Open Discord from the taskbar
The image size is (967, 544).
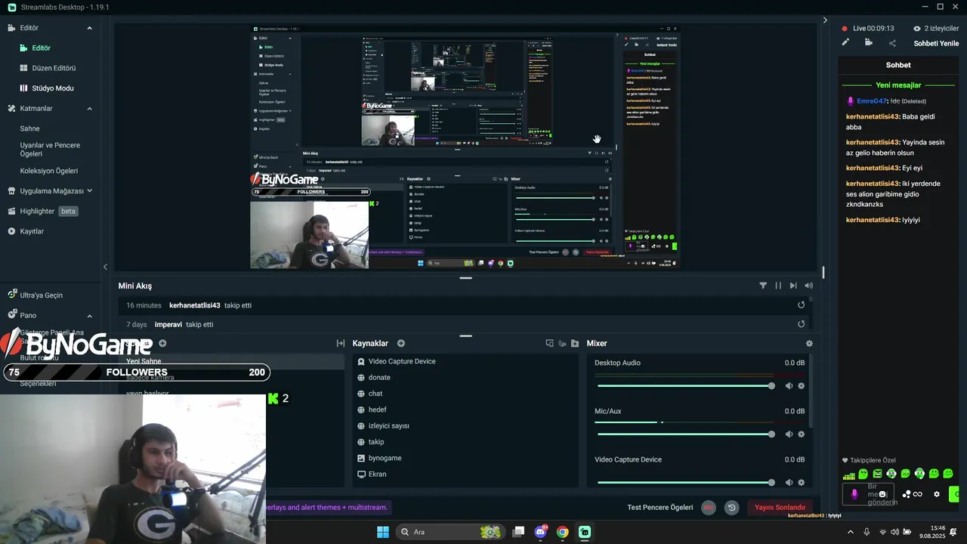pos(541,532)
